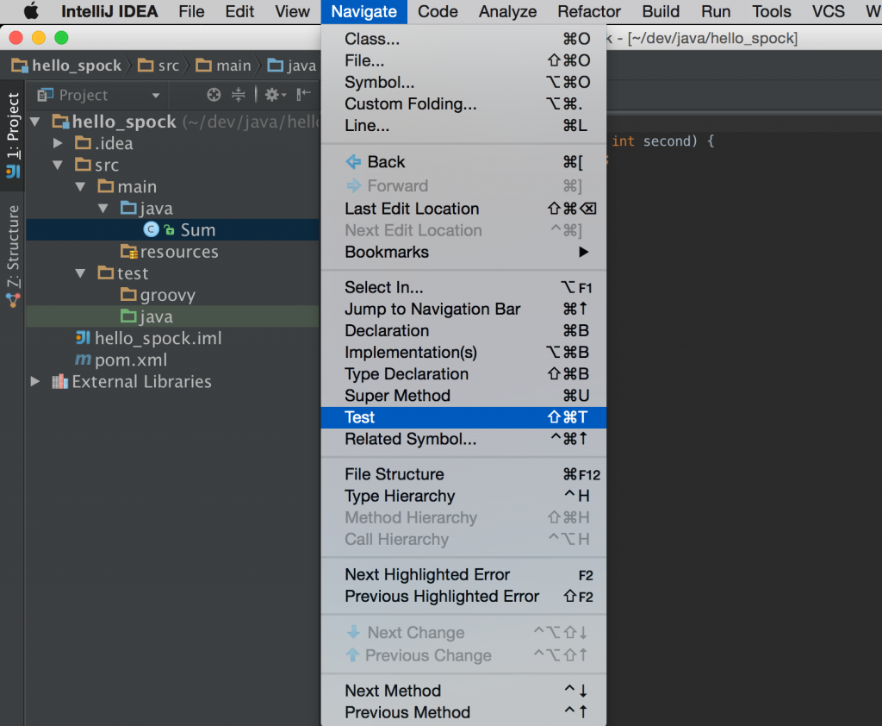
Task: Choose File... from Navigate menu
Action: point(463,60)
